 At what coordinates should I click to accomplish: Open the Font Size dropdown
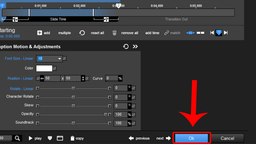(x=60, y=59)
